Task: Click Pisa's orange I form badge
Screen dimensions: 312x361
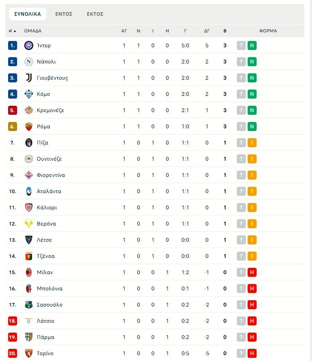Action: [x=252, y=143]
